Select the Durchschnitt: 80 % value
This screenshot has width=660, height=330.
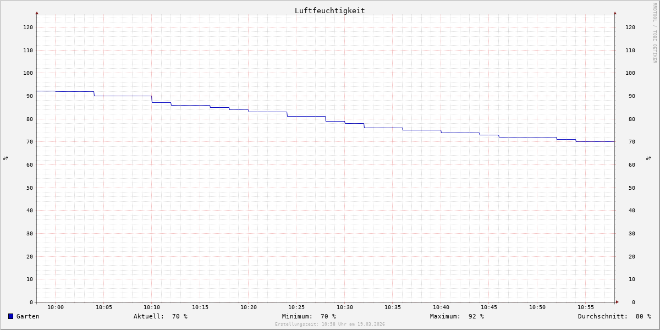pos(614,316)
